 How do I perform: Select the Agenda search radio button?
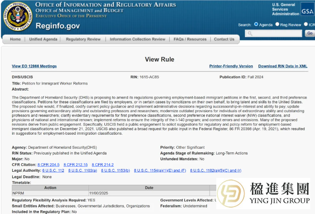pos(256,24)
